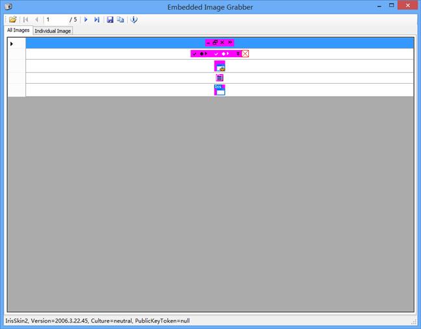Click the second row's header cell
421x329 pixels.
pos(16,54)
